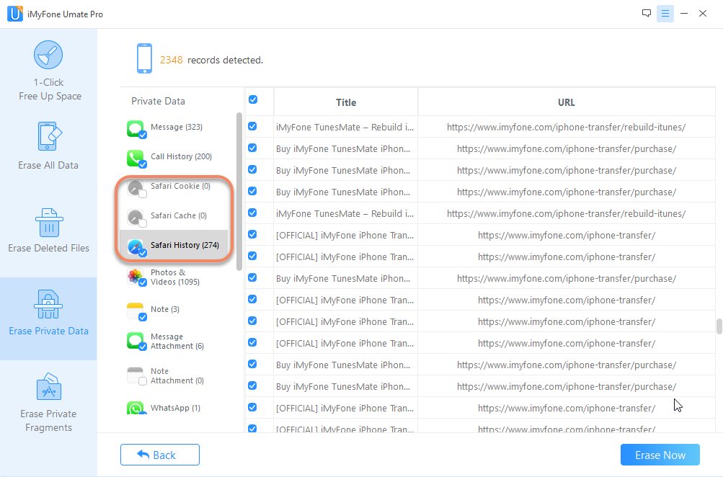Viewport: 723px width, 477px height.
Task: Select Safari Cache (0) category
Action: pyautogui.click(x=174, y=215)
